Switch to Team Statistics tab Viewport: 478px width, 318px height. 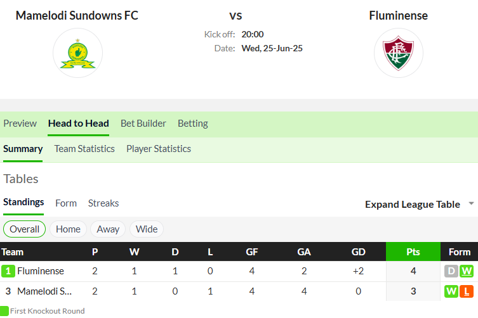(x=84, y=148)
